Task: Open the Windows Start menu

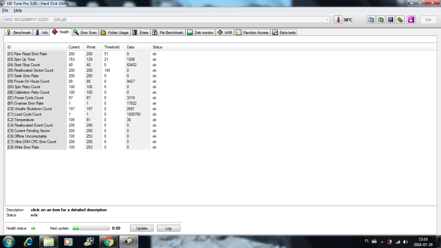Action: point(8,241)
